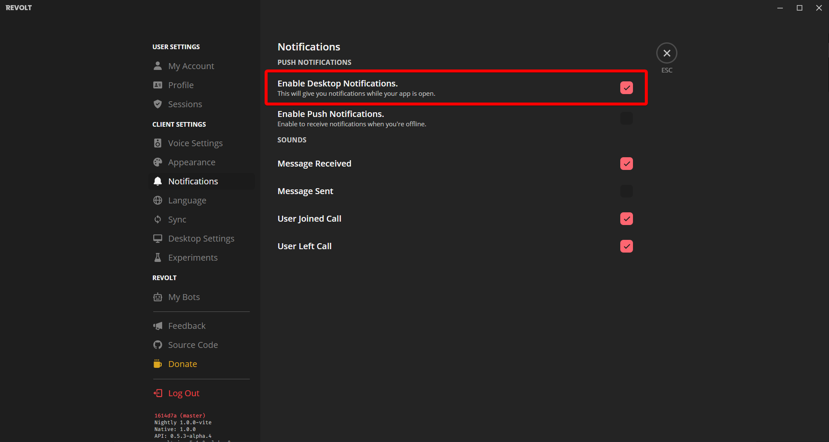829x442 pixels.
Task: Click the ID card icon beside Profile
Action: [x=158, y=85]
